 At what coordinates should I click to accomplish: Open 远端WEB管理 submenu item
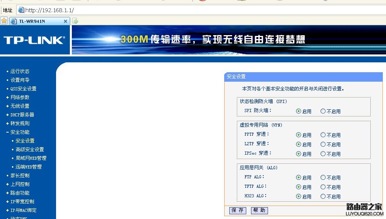(28, 167)
